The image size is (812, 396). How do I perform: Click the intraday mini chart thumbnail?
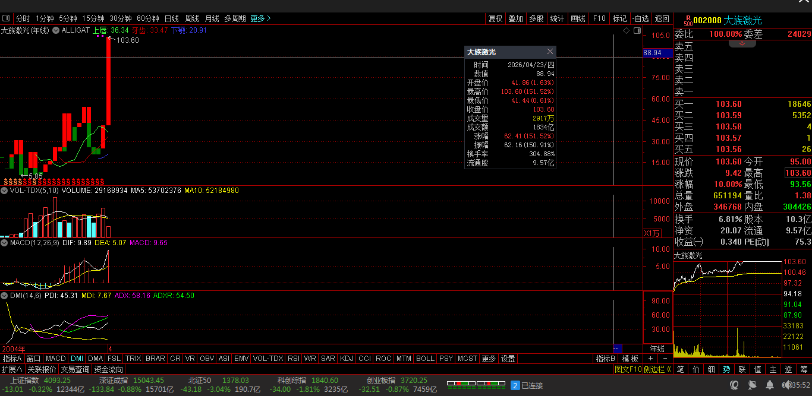click(x=728, y=309)
